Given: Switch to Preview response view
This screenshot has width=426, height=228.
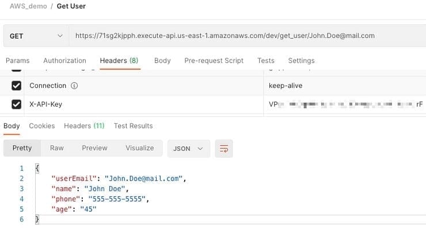Looking at the screenshot, I should click(94, 148).
